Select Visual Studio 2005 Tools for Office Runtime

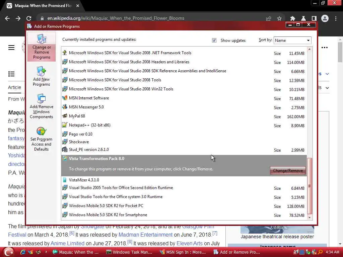pyautogui.click(x=184, y=188)
